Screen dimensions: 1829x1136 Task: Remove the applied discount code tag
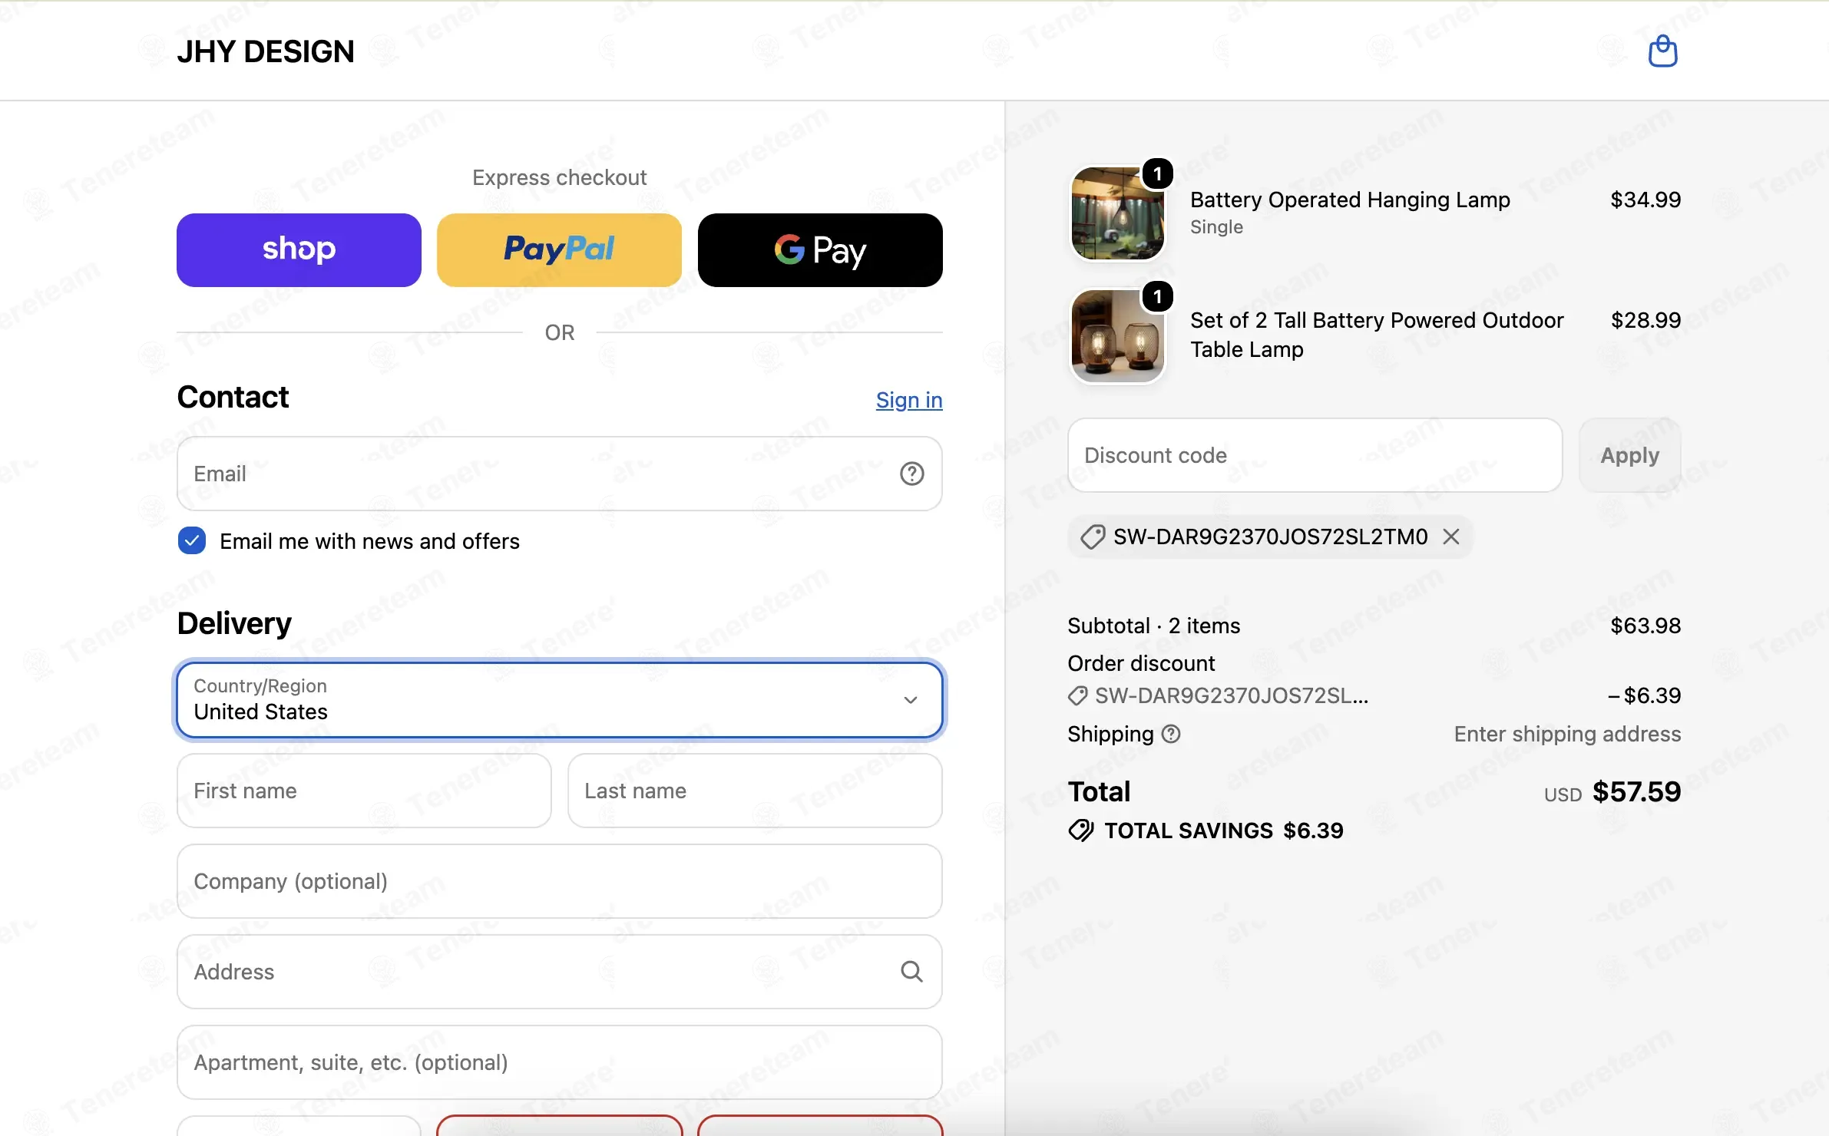click(x=1450, y=537)
